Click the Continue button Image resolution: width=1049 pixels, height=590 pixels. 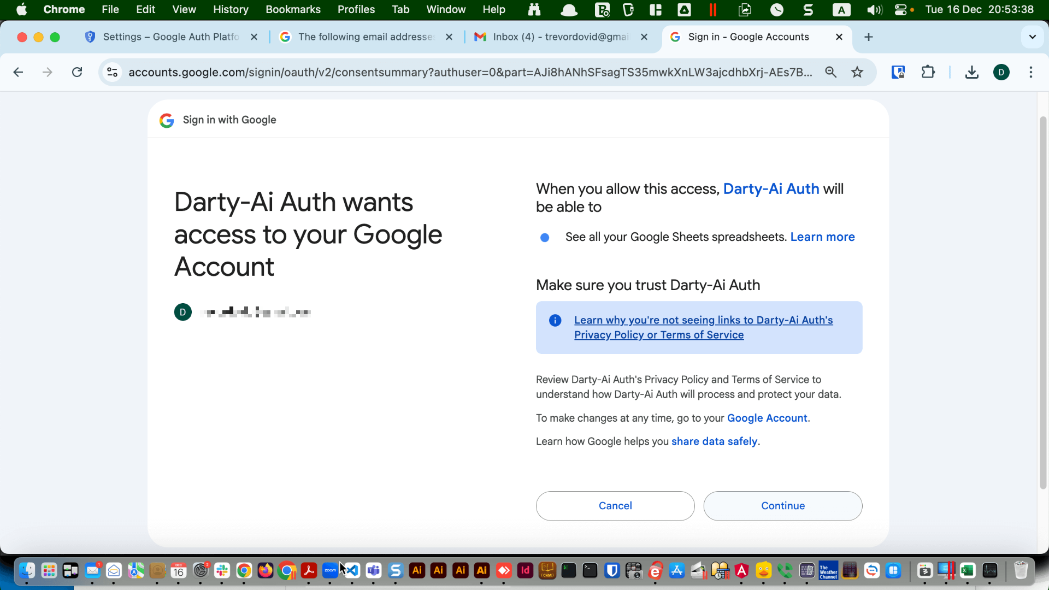coord(782,505)
